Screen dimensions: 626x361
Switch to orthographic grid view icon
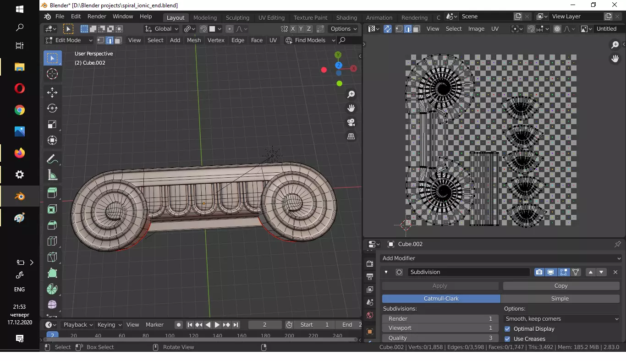(351, 137)
